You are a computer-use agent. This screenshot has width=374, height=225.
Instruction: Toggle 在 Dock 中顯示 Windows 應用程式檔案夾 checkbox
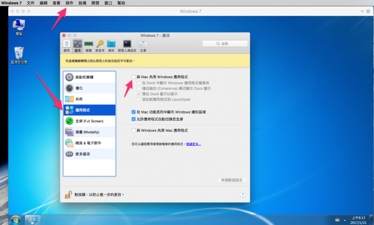(x=139, y=83)
